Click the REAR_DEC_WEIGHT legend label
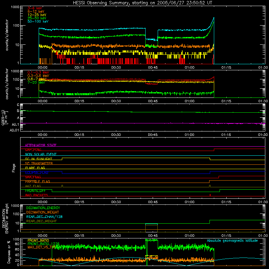269x269 pixels. tap(41, 221)
